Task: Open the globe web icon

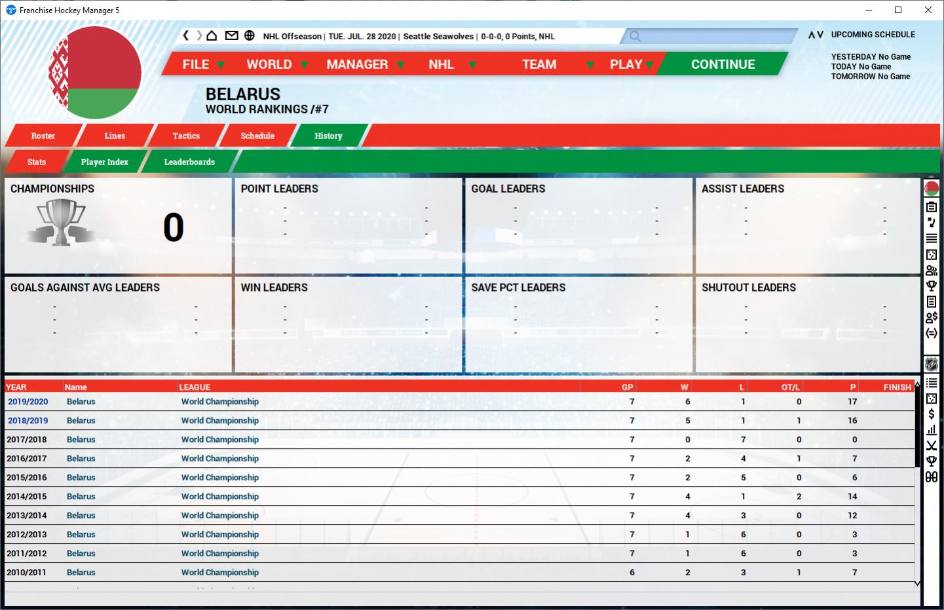Action: (x=250, y=35)
